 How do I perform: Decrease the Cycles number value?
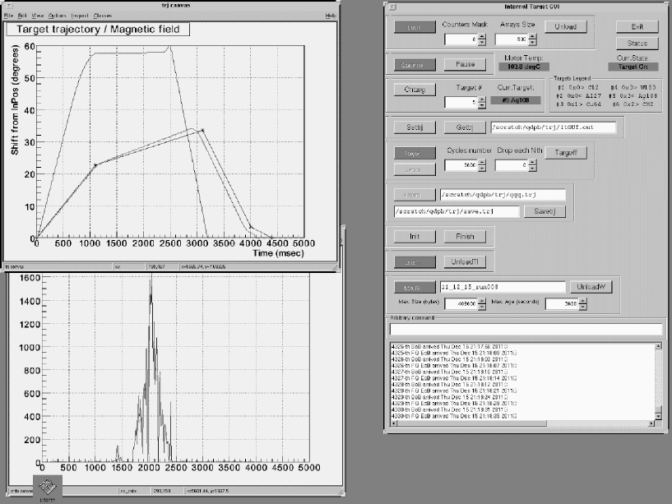(483, 169)
